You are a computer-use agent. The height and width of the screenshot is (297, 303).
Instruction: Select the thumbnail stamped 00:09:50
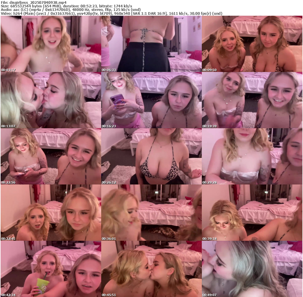[x=252, y=44]
